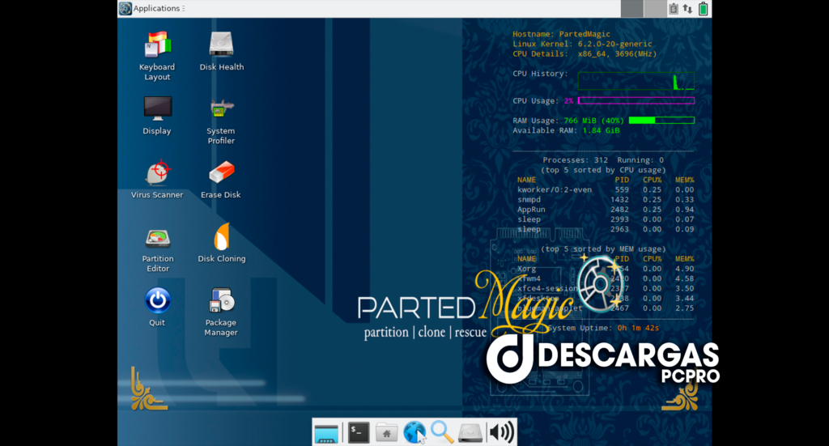829x446 pixels.
Task: Click the 'Available RAM: 1.84 GiB' text
Action: coord(566,130)
